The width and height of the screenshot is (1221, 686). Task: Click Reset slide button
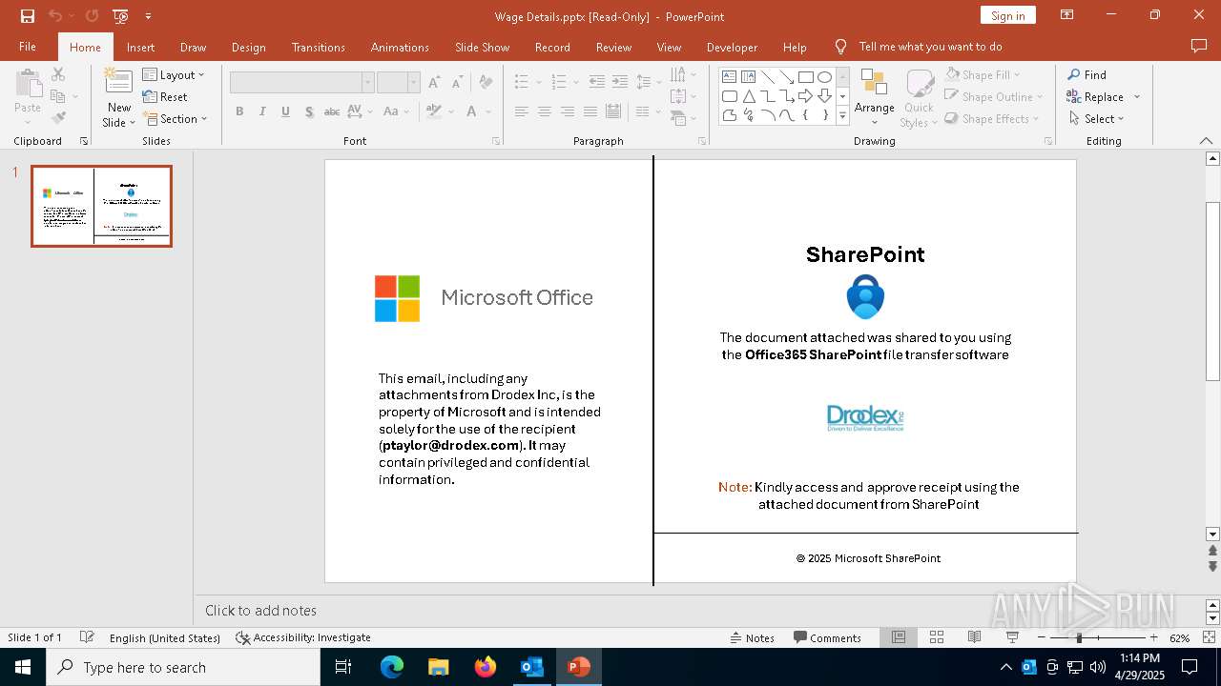coord(165,96)
